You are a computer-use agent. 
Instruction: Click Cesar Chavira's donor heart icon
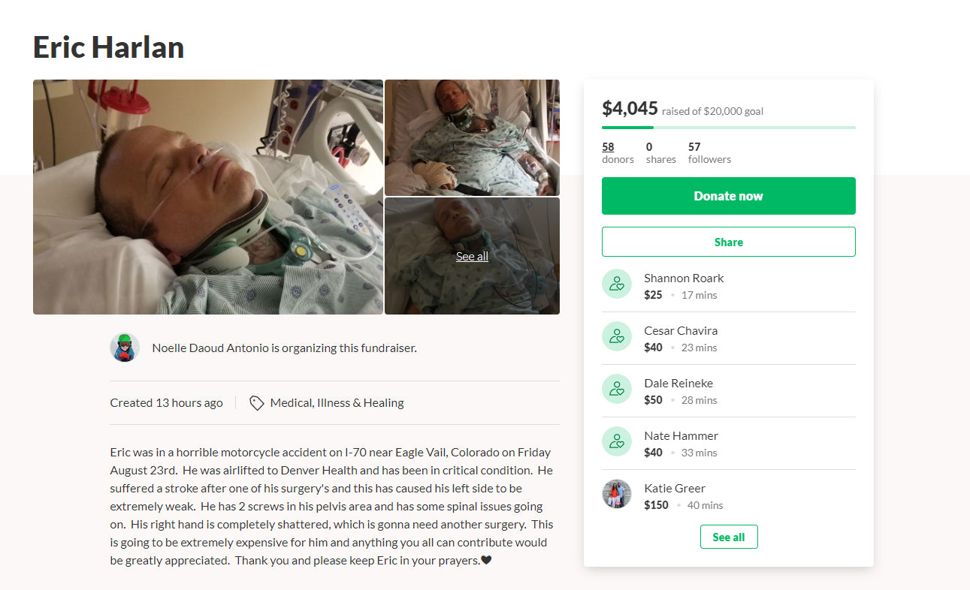pos(617,336)
